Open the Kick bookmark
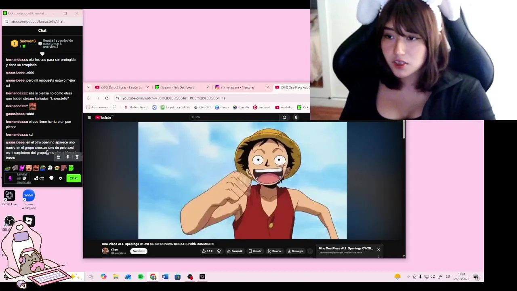 point(303,108)
